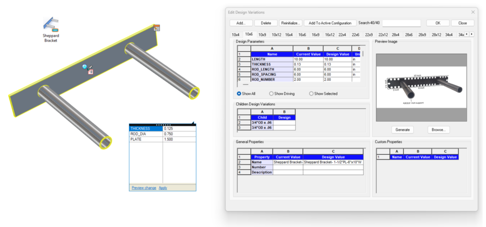Click the Design Value header in Custom Properties
The height and width of the screenshot is (227, 486).
click(445, 157)
